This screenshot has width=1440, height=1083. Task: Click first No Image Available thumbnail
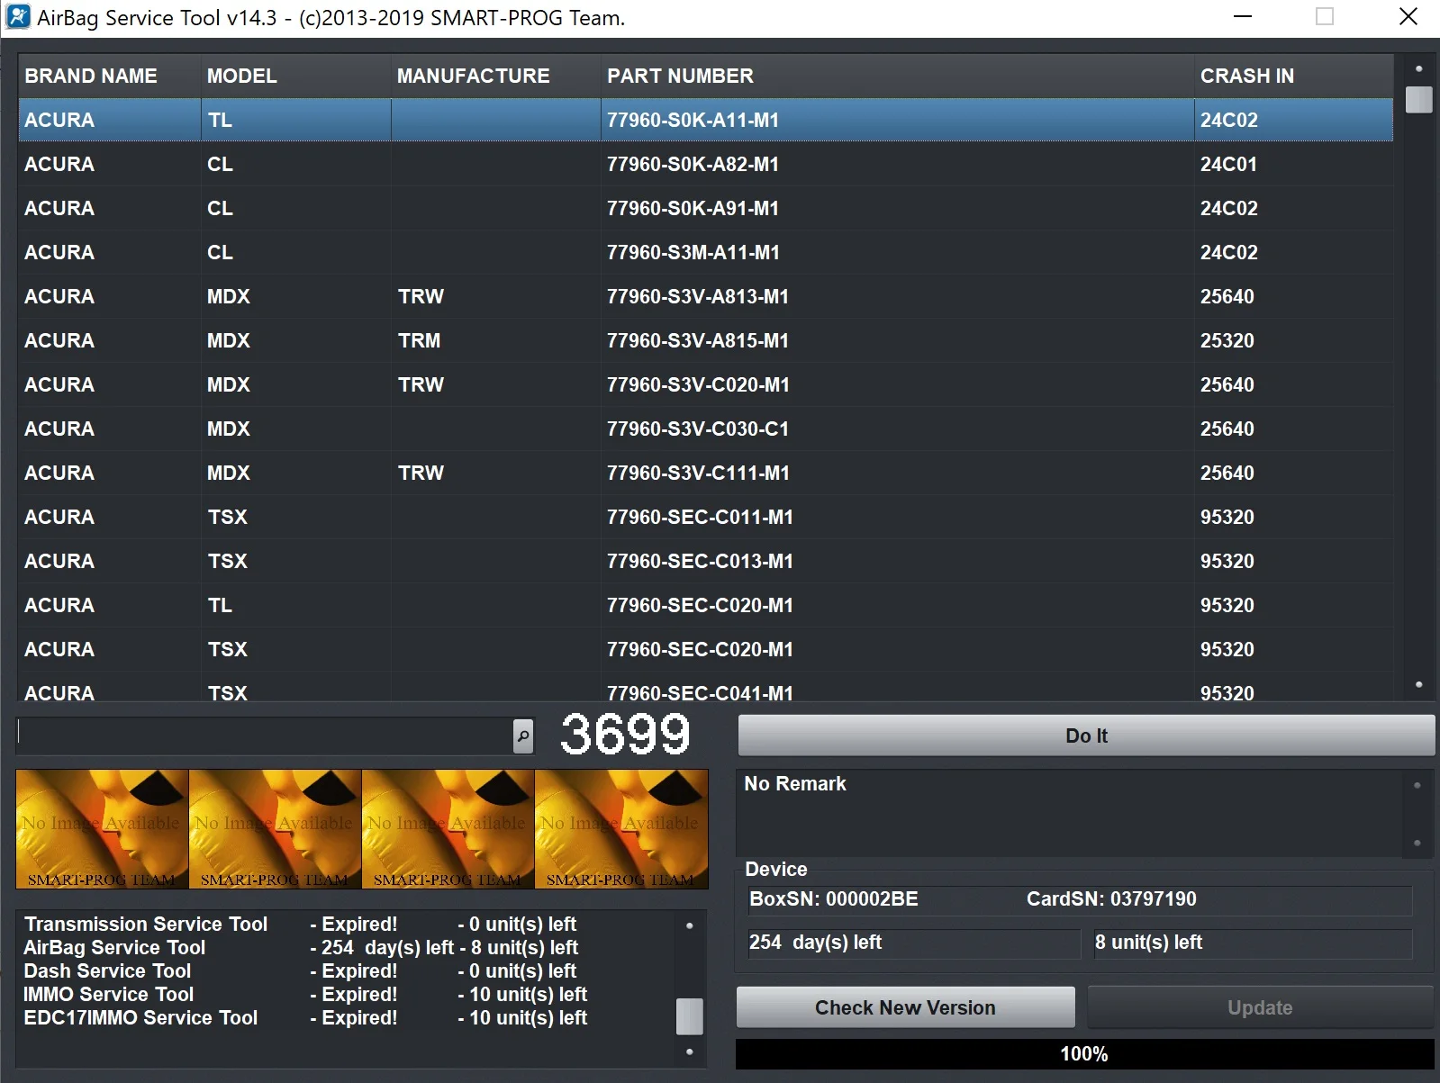(102, 829)
